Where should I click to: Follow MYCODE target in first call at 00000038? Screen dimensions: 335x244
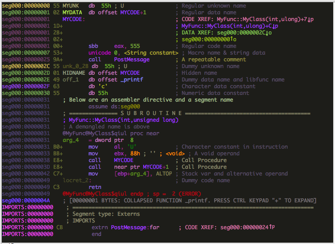point(123,160)
